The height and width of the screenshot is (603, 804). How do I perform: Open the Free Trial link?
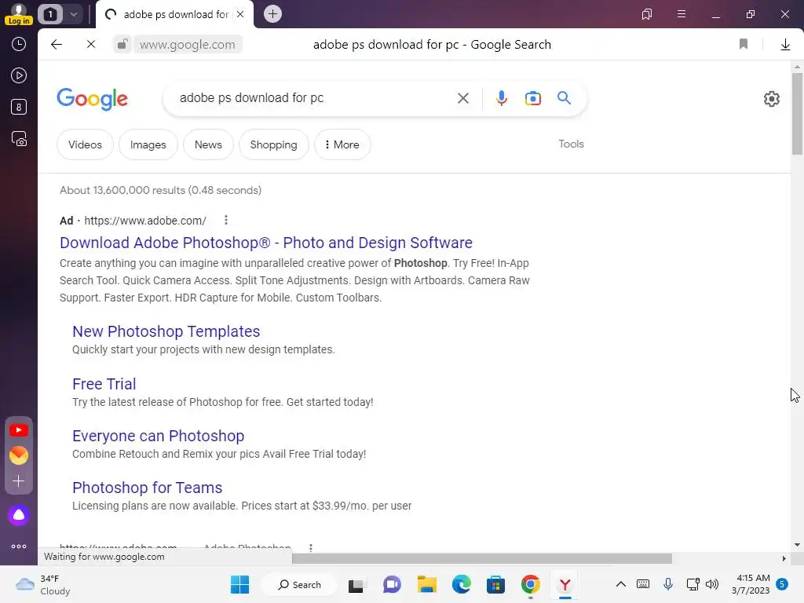point(104,384)
